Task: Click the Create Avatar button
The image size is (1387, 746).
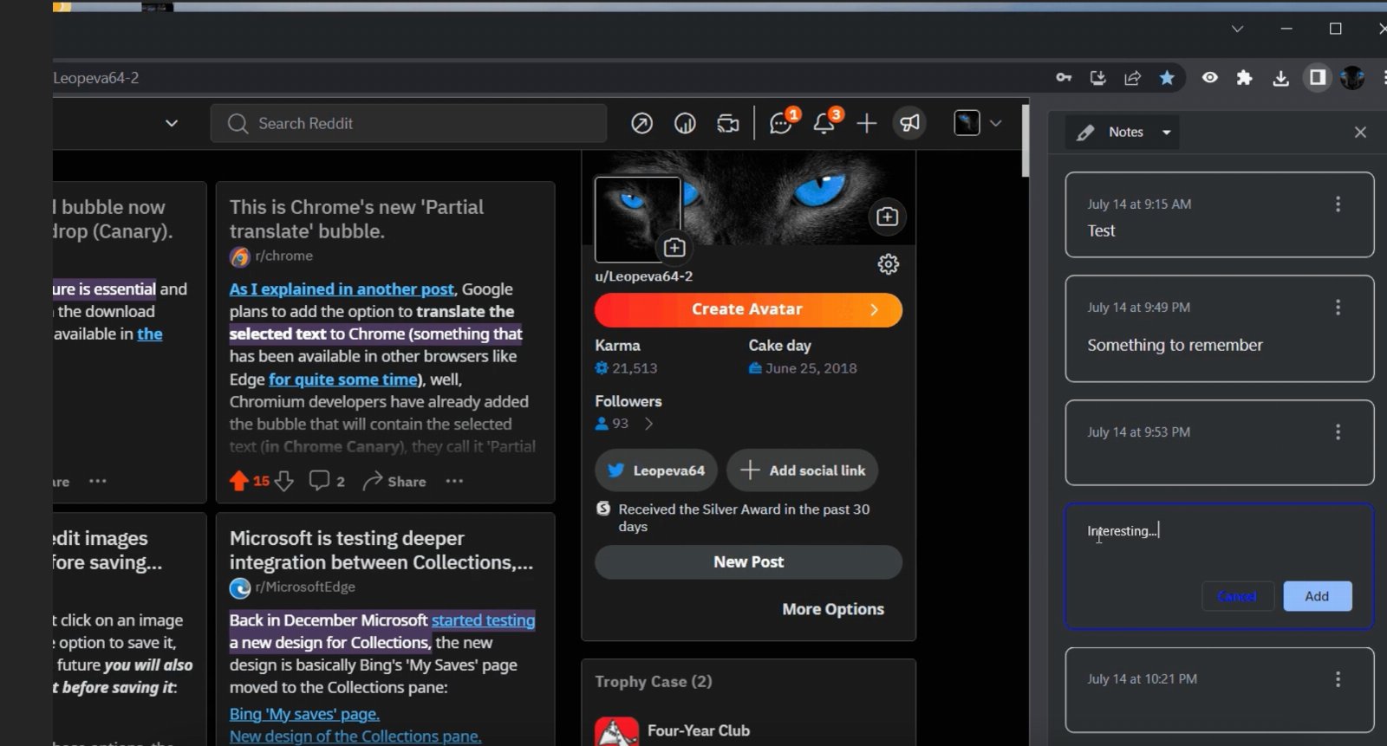Action: (x=748, y=309)
